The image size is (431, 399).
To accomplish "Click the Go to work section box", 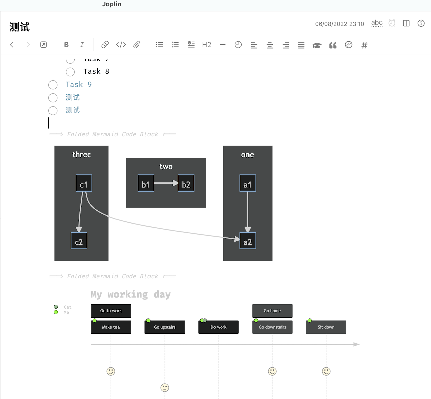I will (x=111, y=311).
